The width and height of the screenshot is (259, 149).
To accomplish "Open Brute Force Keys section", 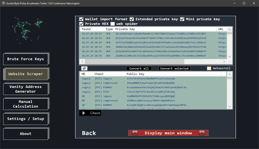I will point(26,59).
